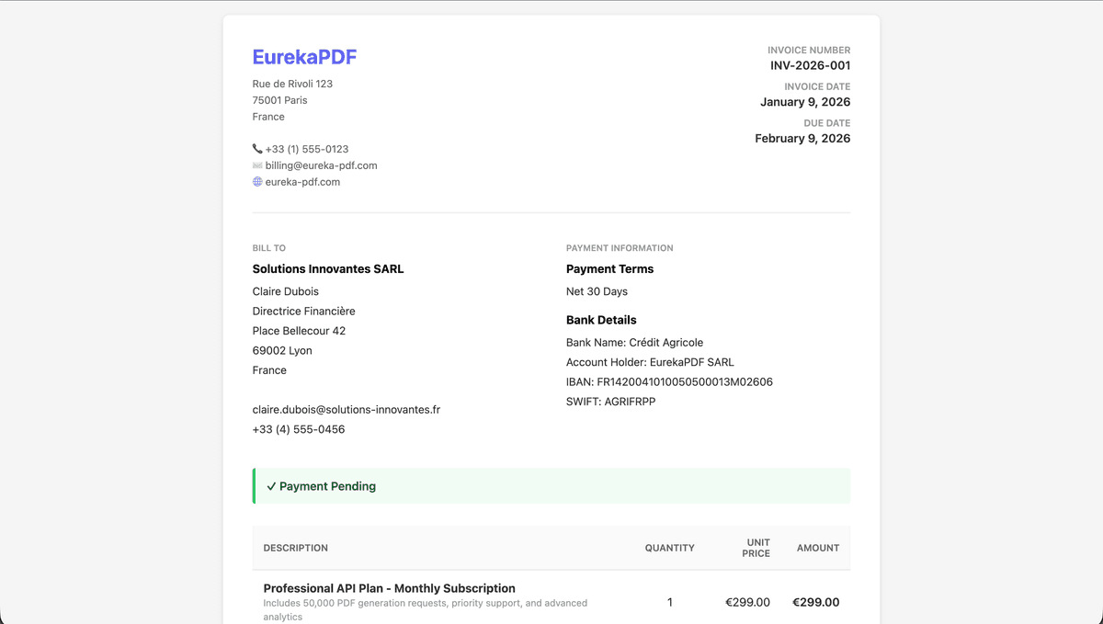The image size is (1103, 624).
Task: Click the checkmark icon in Payment Pending banner
Action: (271, 486)
